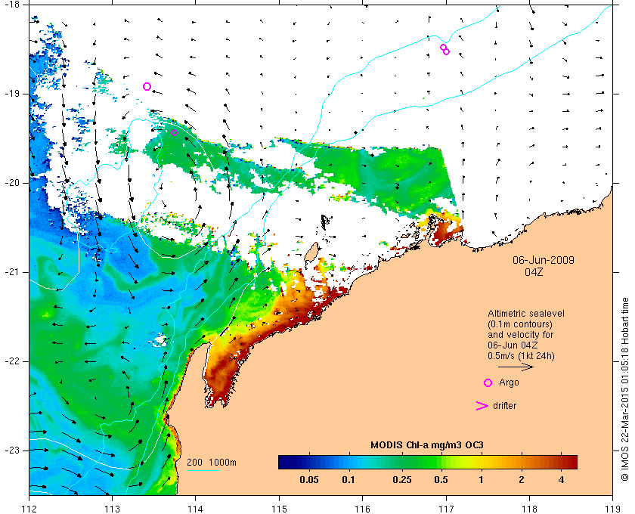635x514 pixels.
Task: Click the '(0.1m contours)' legend line
Action: point(520,324)
